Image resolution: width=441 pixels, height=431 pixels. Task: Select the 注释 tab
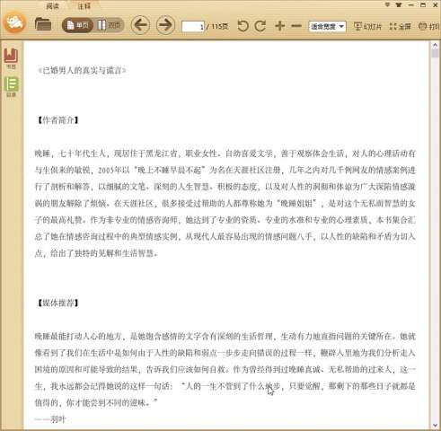pyautogui.click(x=84, y=6)
